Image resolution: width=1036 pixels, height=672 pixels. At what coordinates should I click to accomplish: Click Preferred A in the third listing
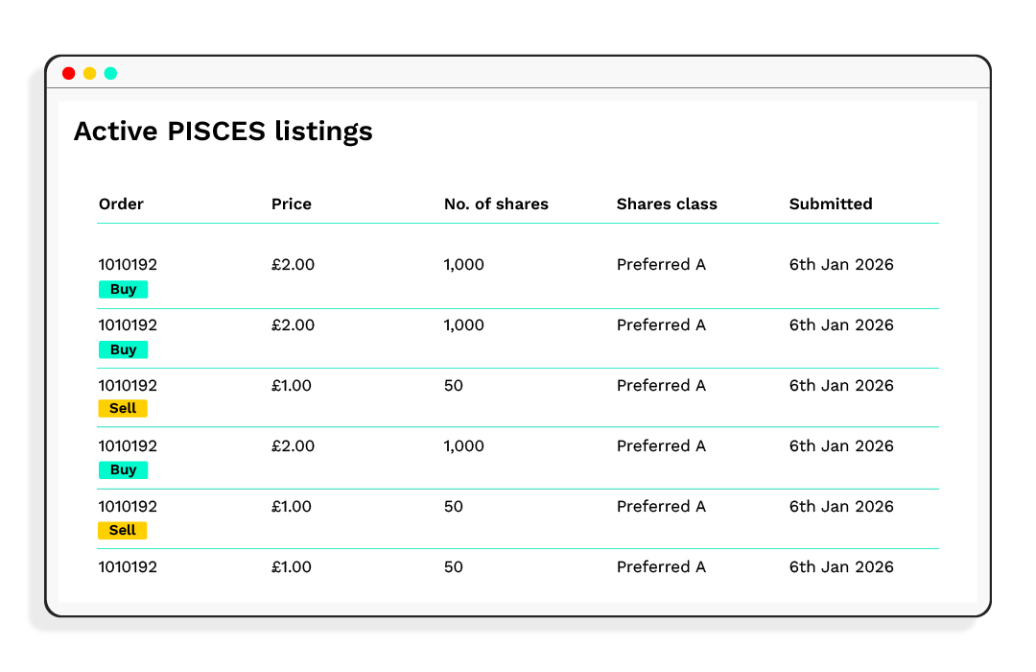tap(661, 385)
